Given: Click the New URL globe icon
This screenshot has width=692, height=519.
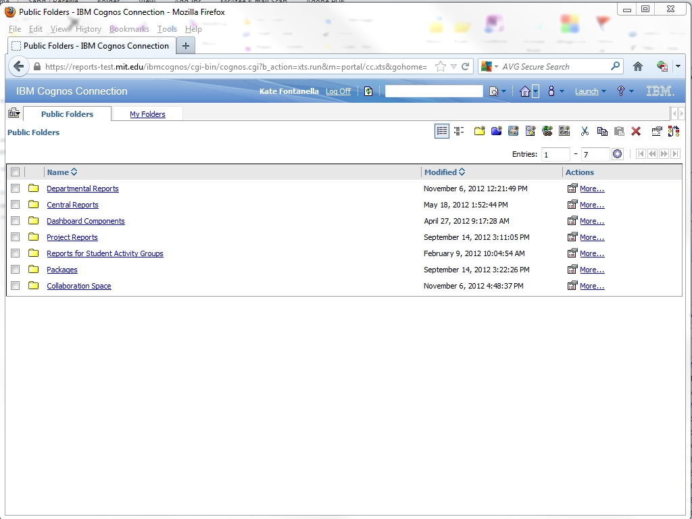Looking at the screenshot, I should pyautogui.click(x=547, y=131).
